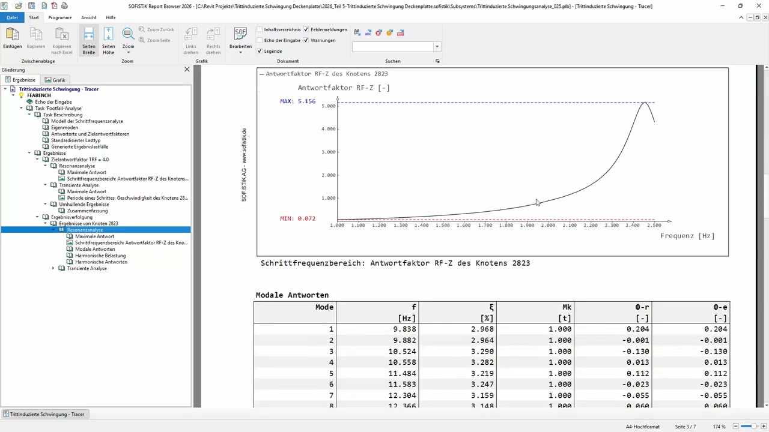The width and height of the screenshot is (769, 432).
Task: Click the vertical scrollbar of the report
Action: pos(765,237)
